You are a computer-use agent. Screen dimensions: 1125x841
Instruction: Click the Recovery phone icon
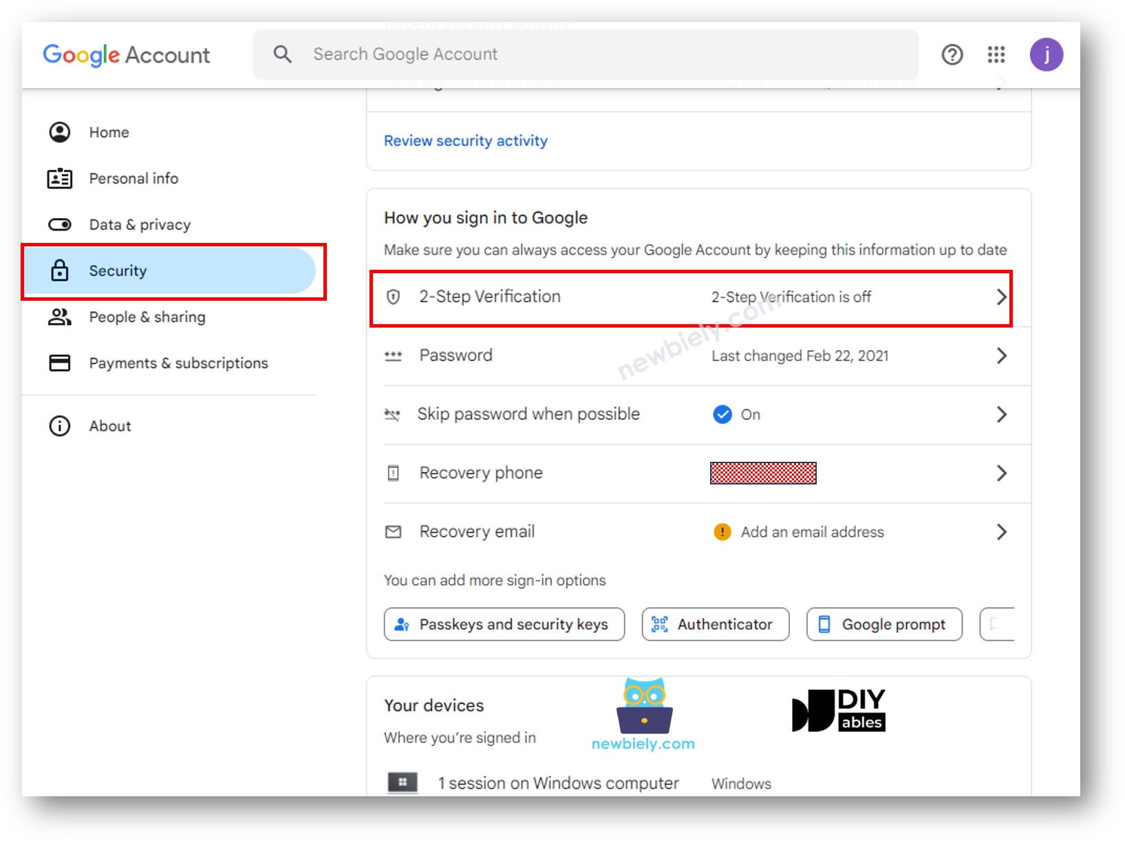pos(393,473)
